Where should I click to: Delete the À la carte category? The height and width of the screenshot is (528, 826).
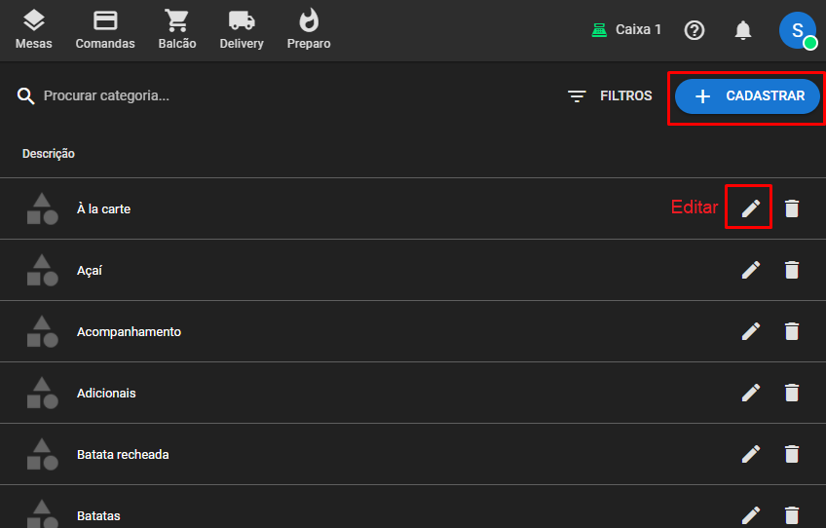point(792,208)
